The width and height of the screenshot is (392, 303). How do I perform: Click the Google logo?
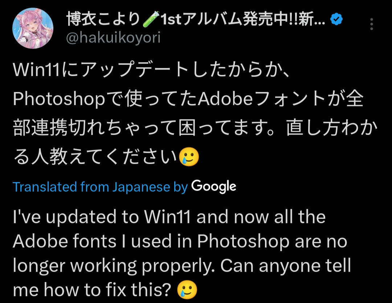coord(214,187)
